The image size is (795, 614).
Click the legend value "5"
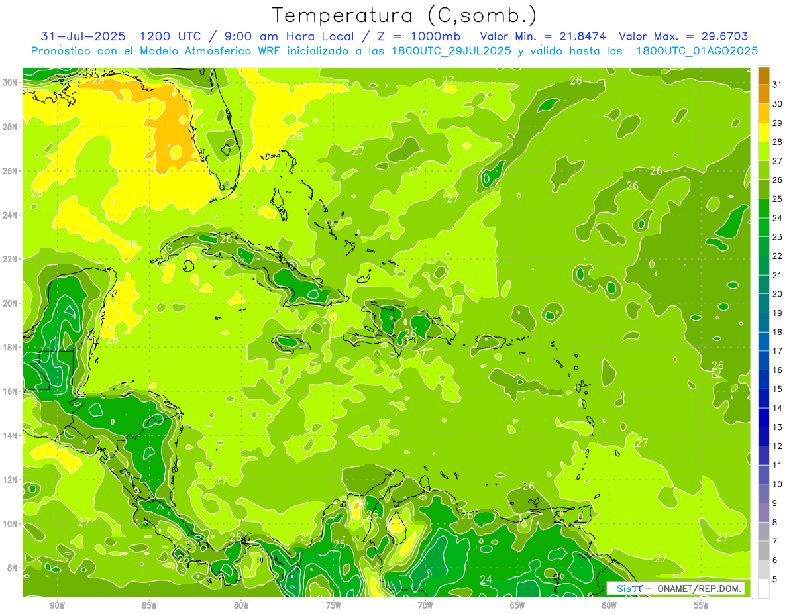776,579
